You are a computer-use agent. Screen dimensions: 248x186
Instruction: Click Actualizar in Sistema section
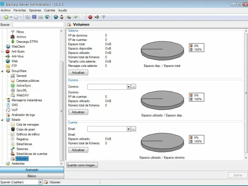coord(78,73)
